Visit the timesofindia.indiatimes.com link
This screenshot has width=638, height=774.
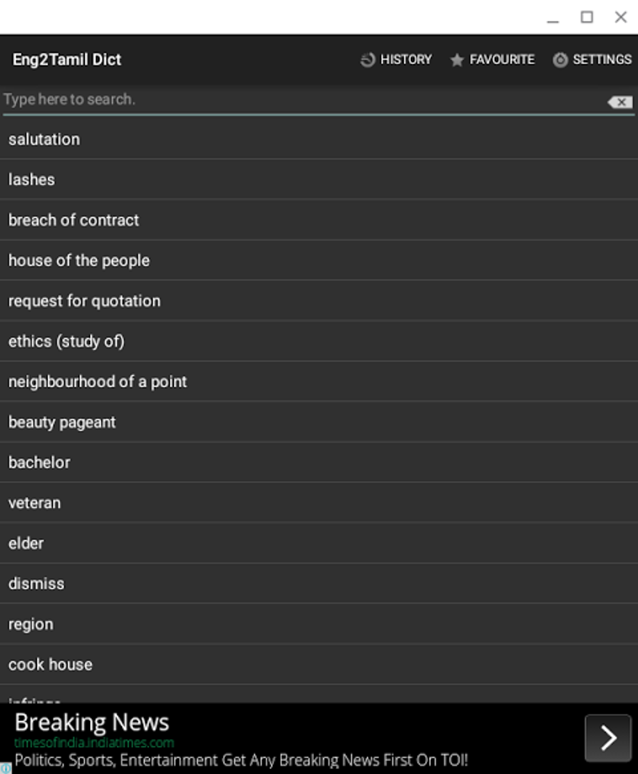click(x=94, y=743)
